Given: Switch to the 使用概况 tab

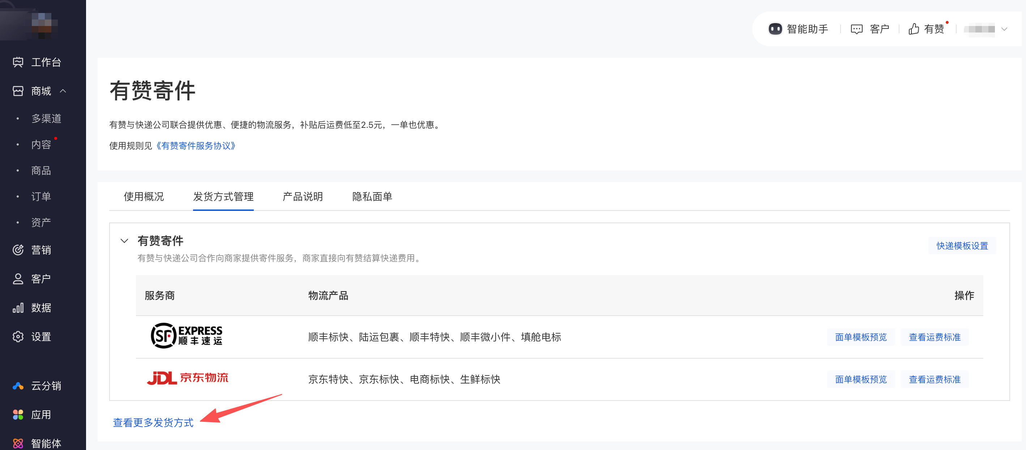Looking at the screenshot, I should tap(144, 196).
